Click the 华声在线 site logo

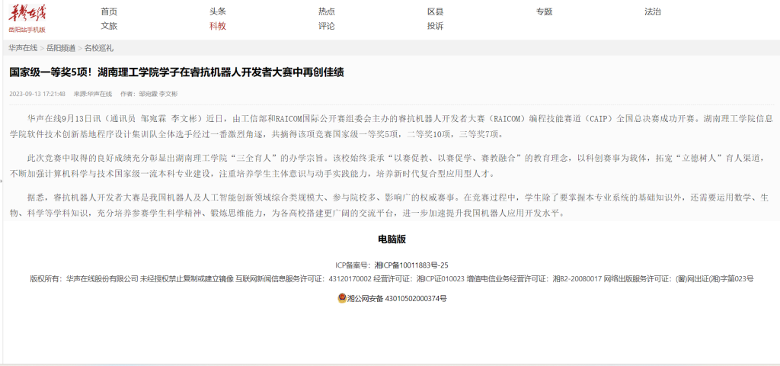[27, 13]
